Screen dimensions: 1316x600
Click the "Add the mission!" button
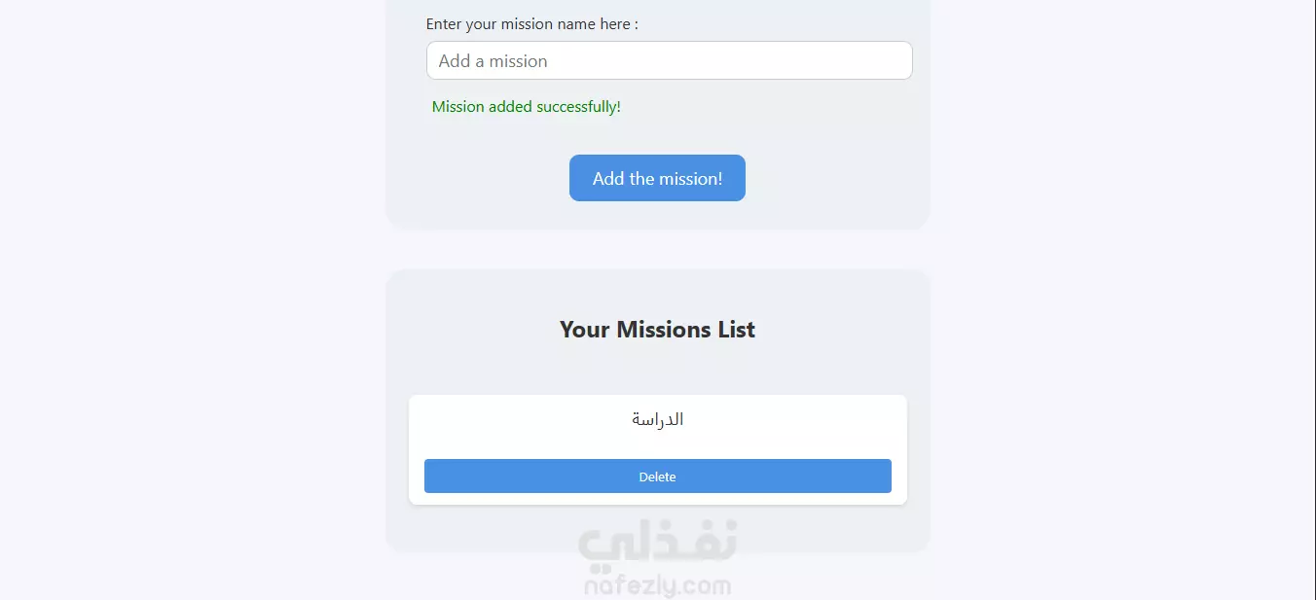(x=657, y=178)
